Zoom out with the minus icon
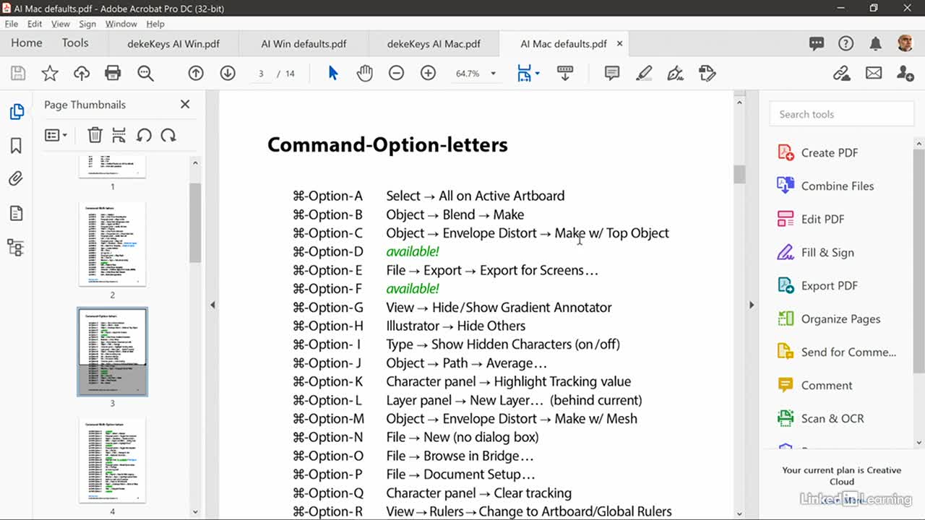The image size is (925, 520). pos(396,73)
